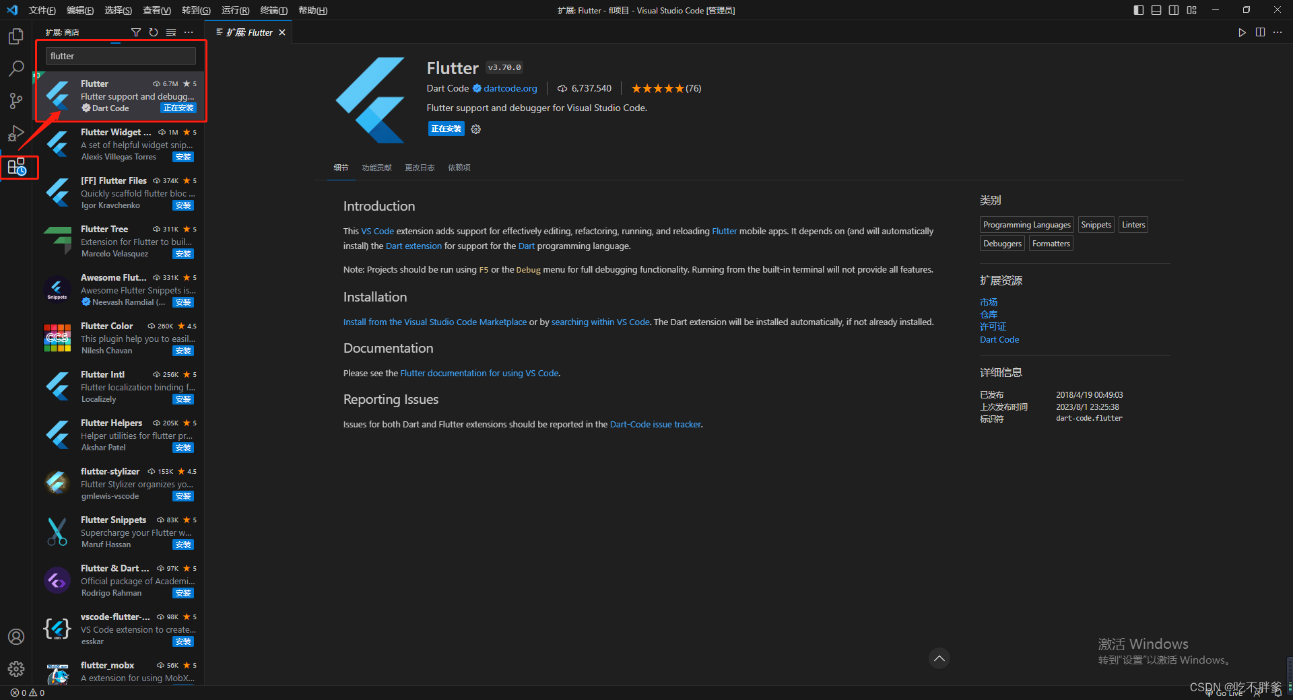Switch to the 更改日志 tab
This screenshot has width=1293, height=700.
coord(420,168)
